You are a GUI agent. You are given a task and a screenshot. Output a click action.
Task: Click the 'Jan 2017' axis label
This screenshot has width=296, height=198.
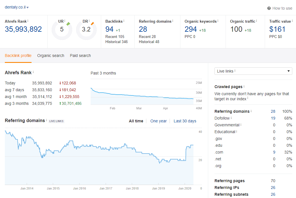[x=106, y=188]
